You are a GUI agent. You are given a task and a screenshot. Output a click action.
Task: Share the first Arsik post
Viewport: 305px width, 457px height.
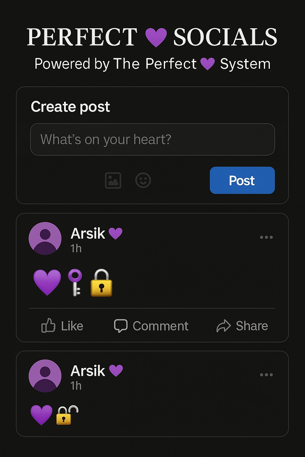tap(242, 326)
